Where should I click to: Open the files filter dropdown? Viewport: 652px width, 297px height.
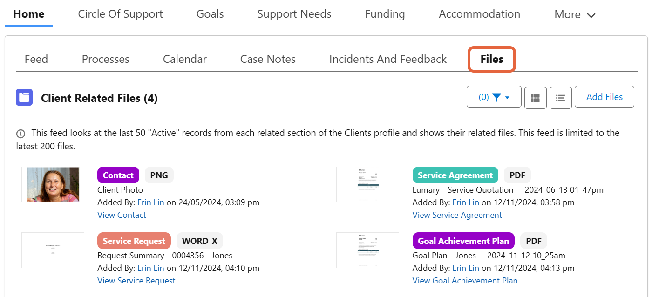tap(494, 97)
